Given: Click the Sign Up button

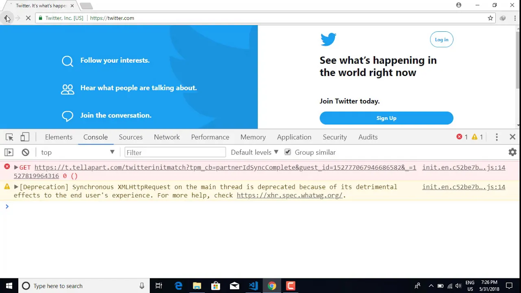Looking at the screenshot, I should [x=386, y=118].
